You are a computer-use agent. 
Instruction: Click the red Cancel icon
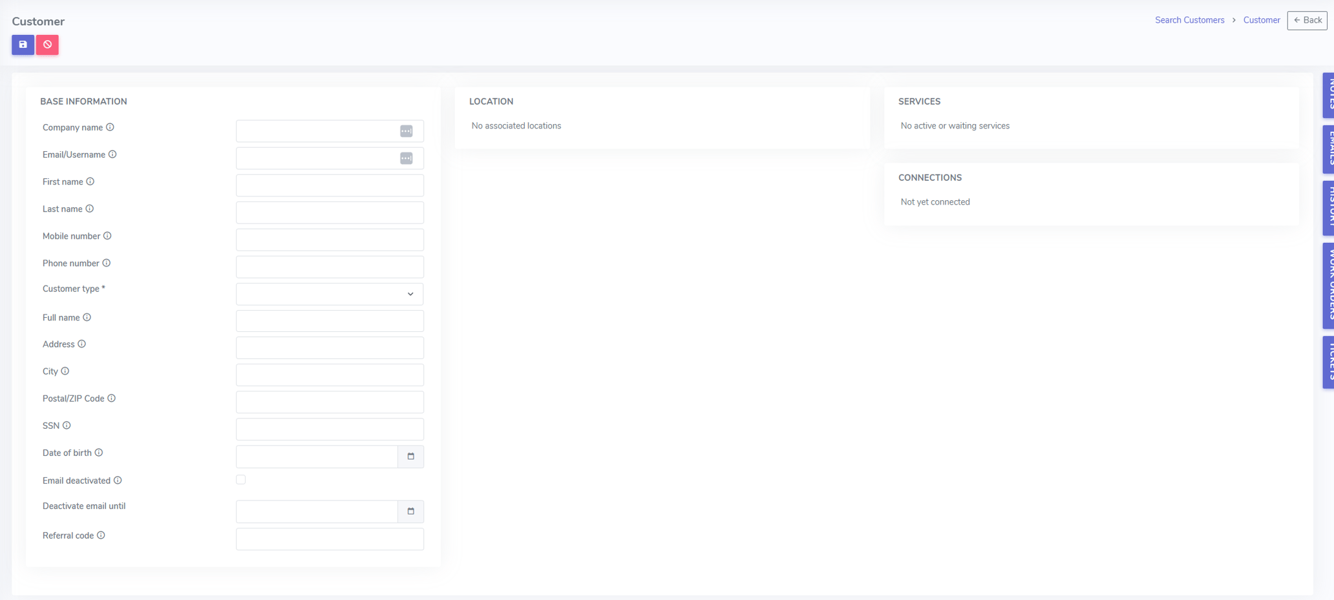pyautogui.click(x=47, y=45)
